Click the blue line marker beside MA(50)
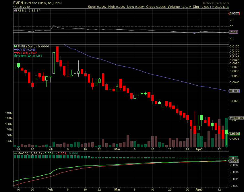 pyautogui.click(x=15, y=49)
